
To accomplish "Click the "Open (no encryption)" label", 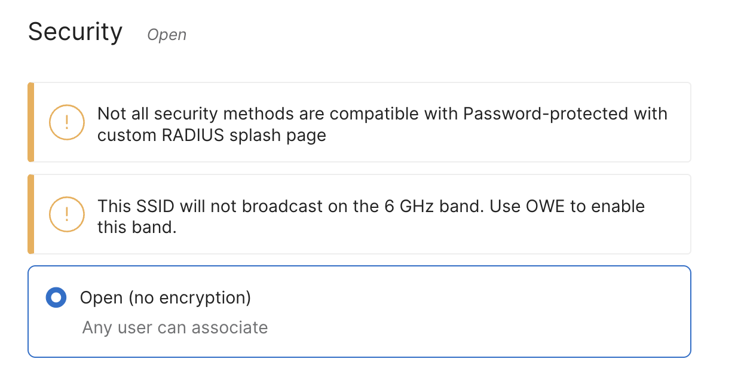I will (x=166, y=297).
